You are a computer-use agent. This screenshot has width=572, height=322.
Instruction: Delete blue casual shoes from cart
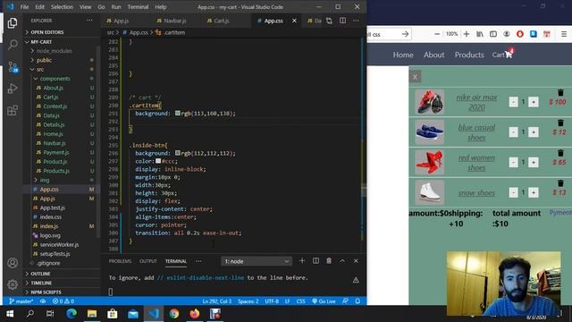pyautogui.click(x=560, y=123)
